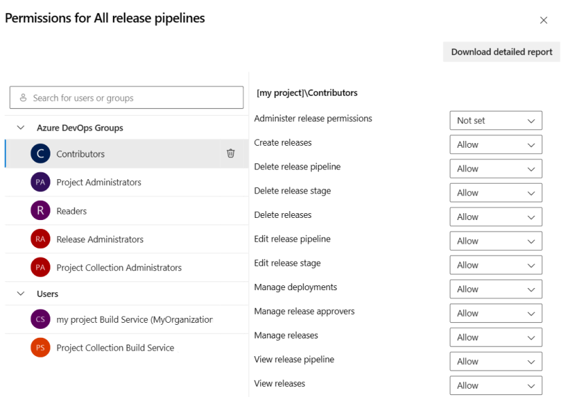Open the Create releases permission dropdown
570x397 pixels.
coord(496,144)
